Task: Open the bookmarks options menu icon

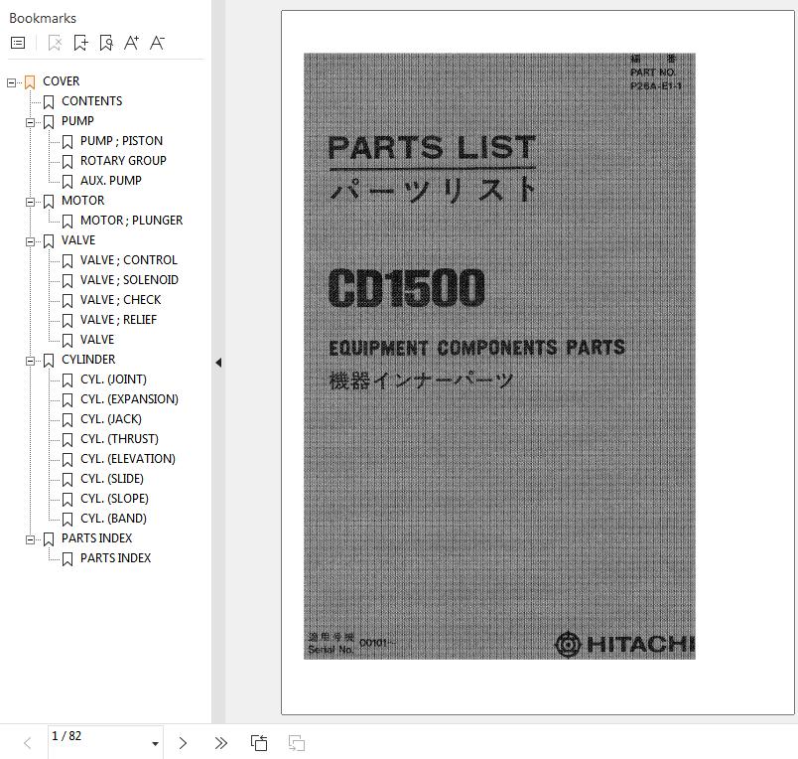Action: [x=18, y=43]
